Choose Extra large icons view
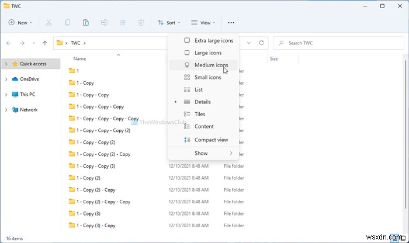The height and width of the screenshot is (243, 409). 203,40
